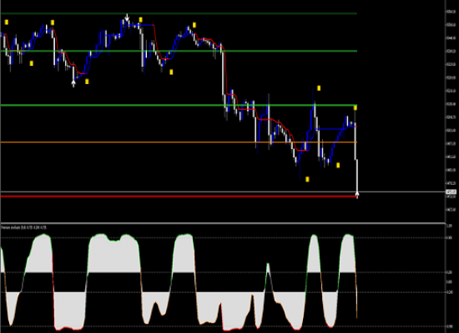Select the upper dashed level line in the oscillator panel
Image resolution: width=459 pixels, height=333 pixels.
coord(223,238)
